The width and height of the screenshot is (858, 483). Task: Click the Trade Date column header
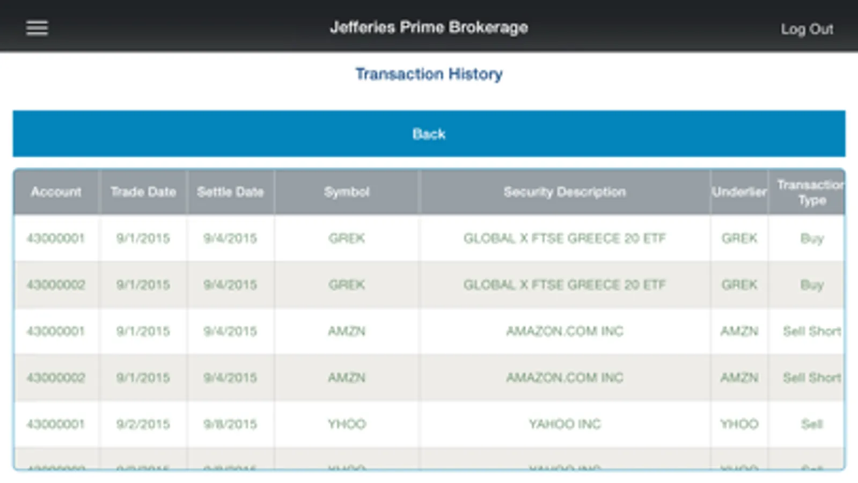pyautogui.click(x=143, y=192)
